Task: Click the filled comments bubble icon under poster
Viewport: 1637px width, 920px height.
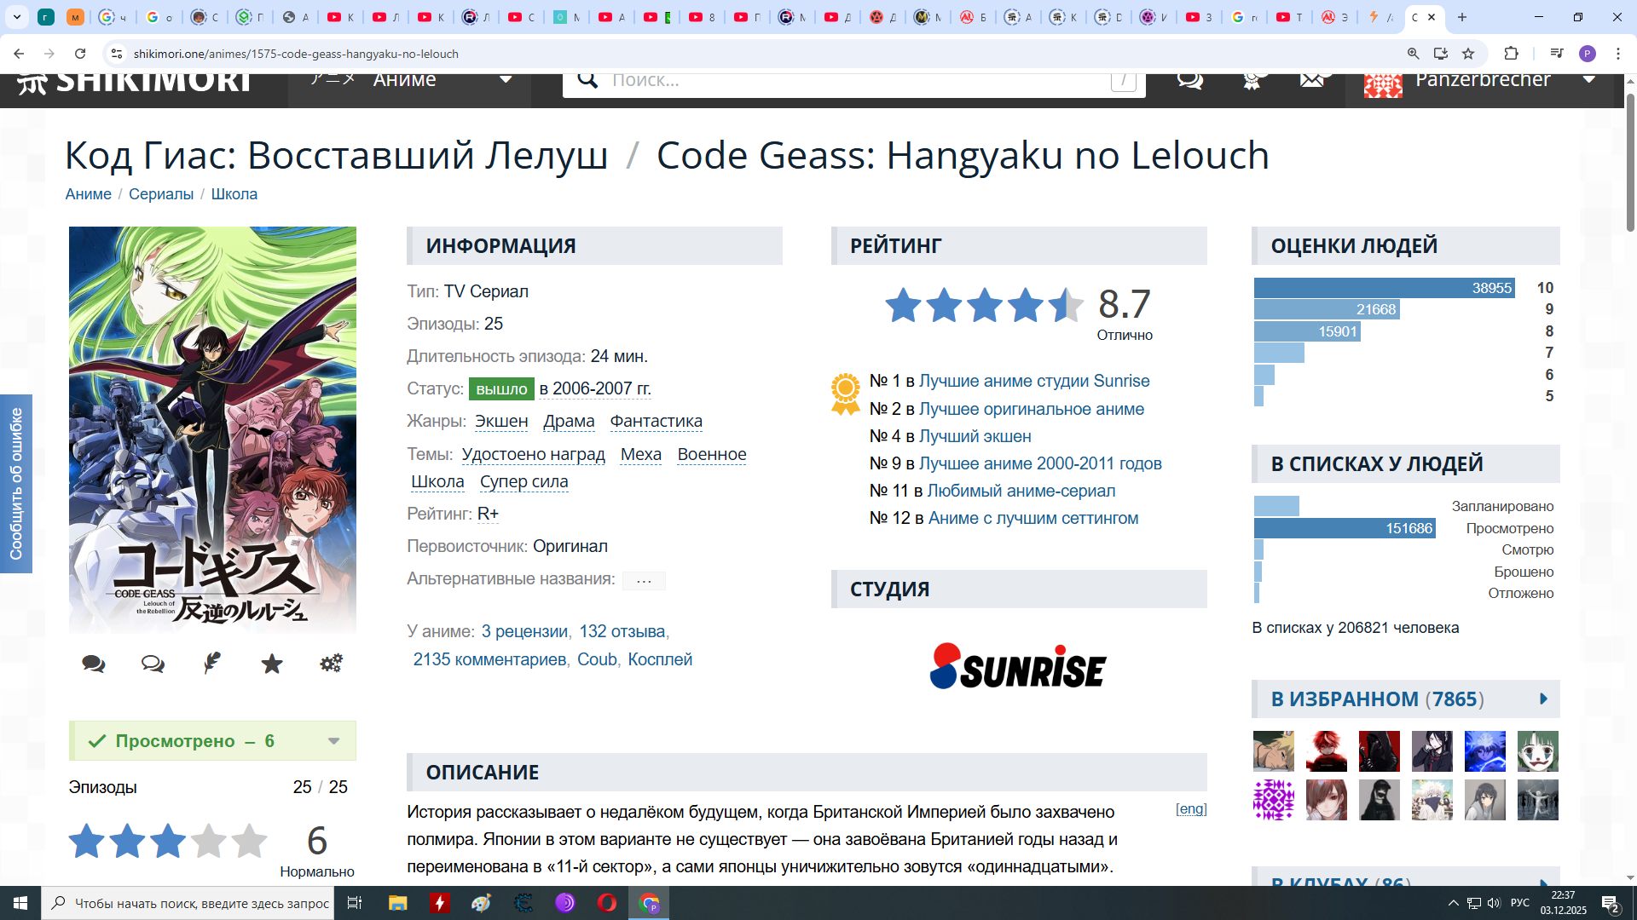Action: 94,664
